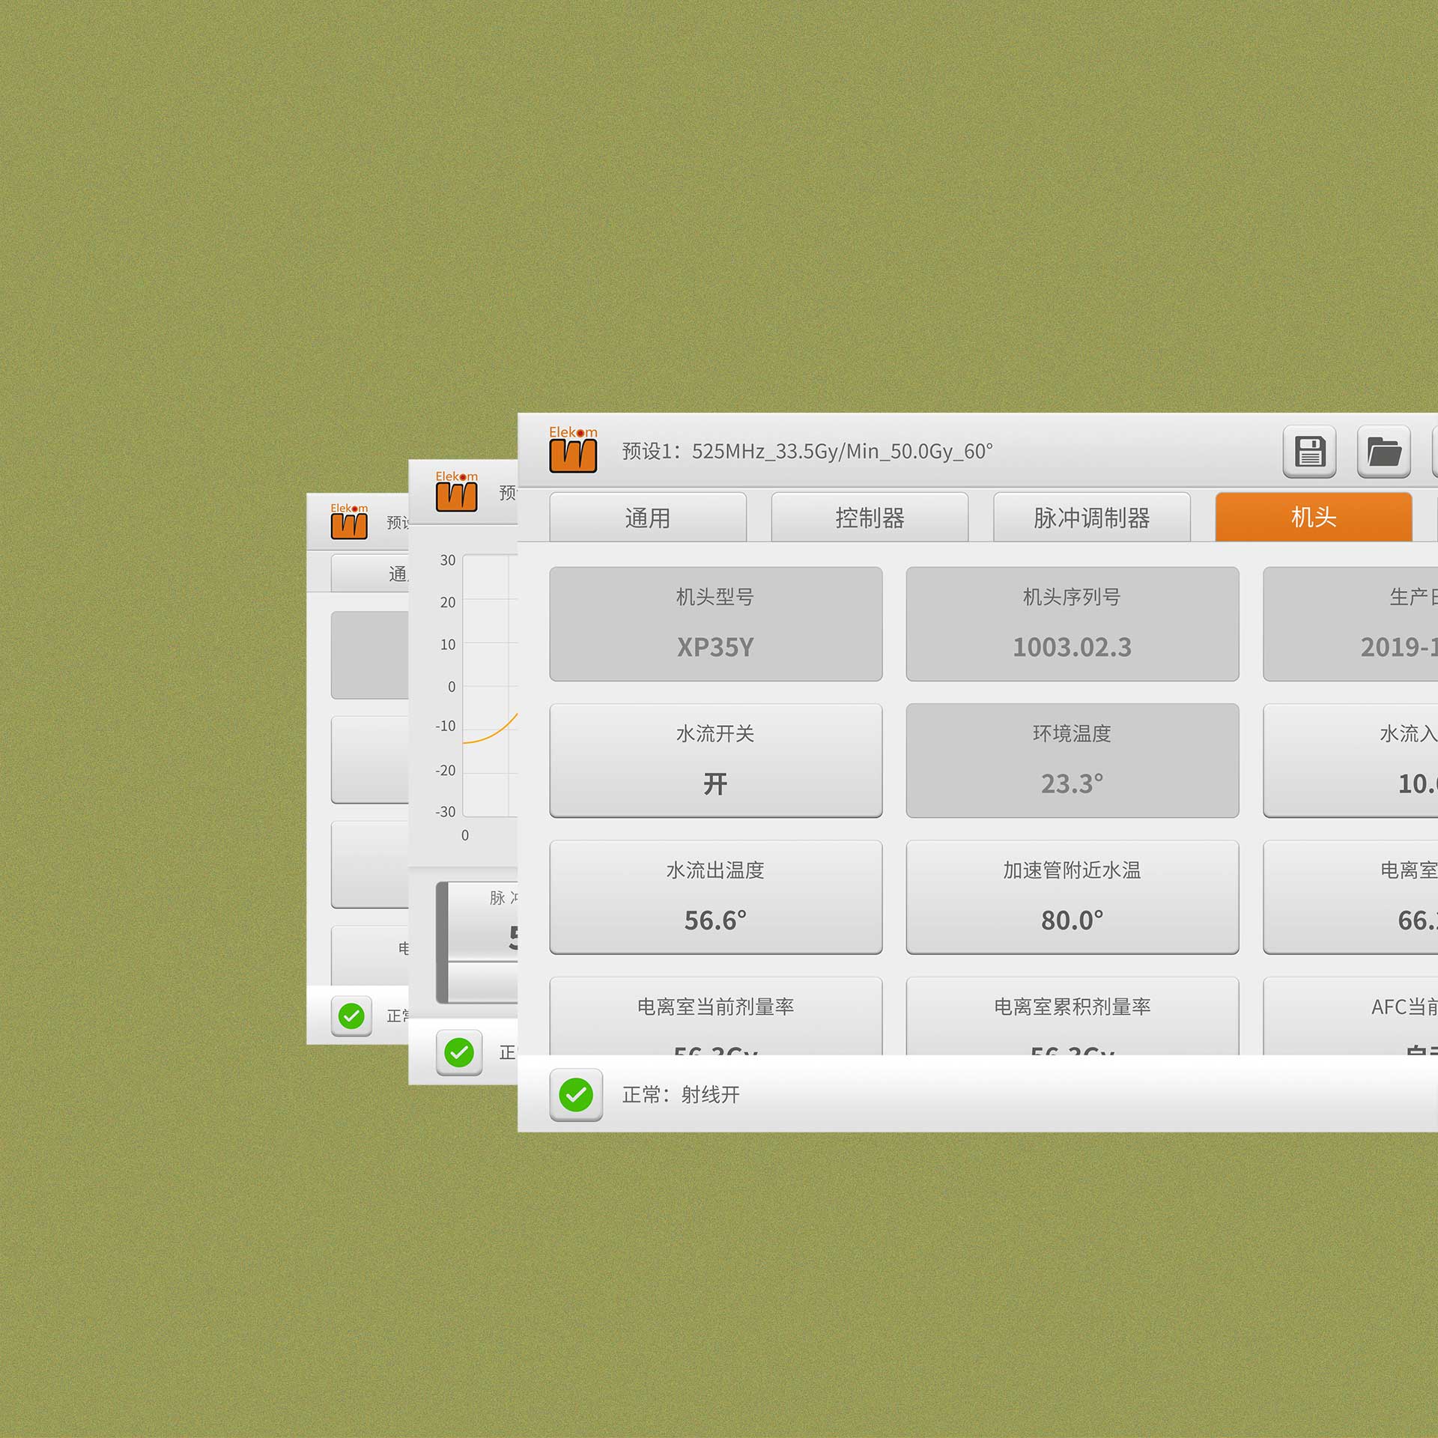This screenshot has width=1438, height=1438.
Task: Click green checkmark icon in rear window
Action: point(351,1016)
